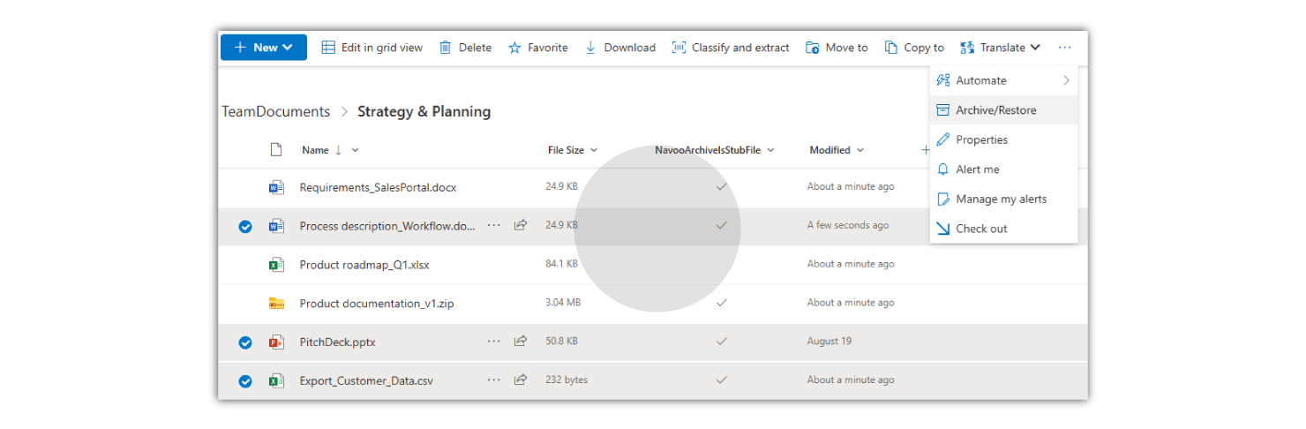Viewport: 1306px width, 429px height.
Task: Select Archive/Restore from the overflow menu
Action: pos(995,110)
